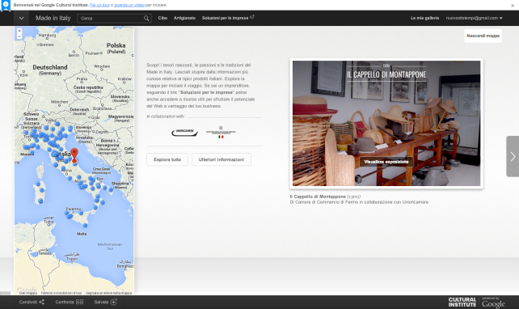
Task: Open the Unioncamere partner logo
Action: click(x=184, y=132)
